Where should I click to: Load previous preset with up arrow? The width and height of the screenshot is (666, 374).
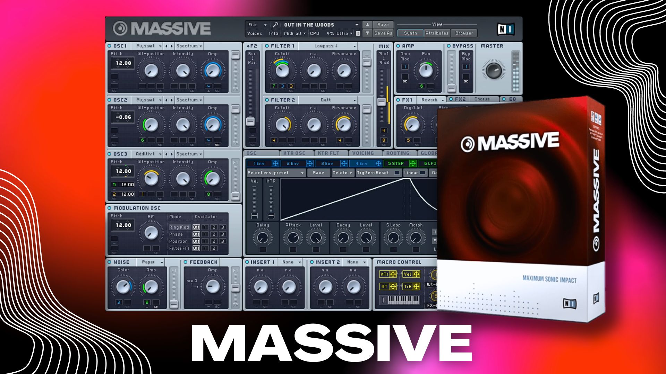tap(367, 25)
